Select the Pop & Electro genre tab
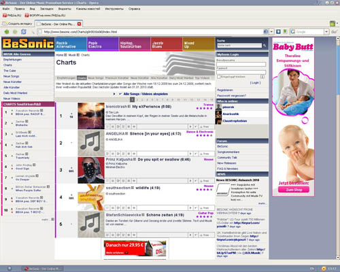The image size is (340, 272). [103, 44]
